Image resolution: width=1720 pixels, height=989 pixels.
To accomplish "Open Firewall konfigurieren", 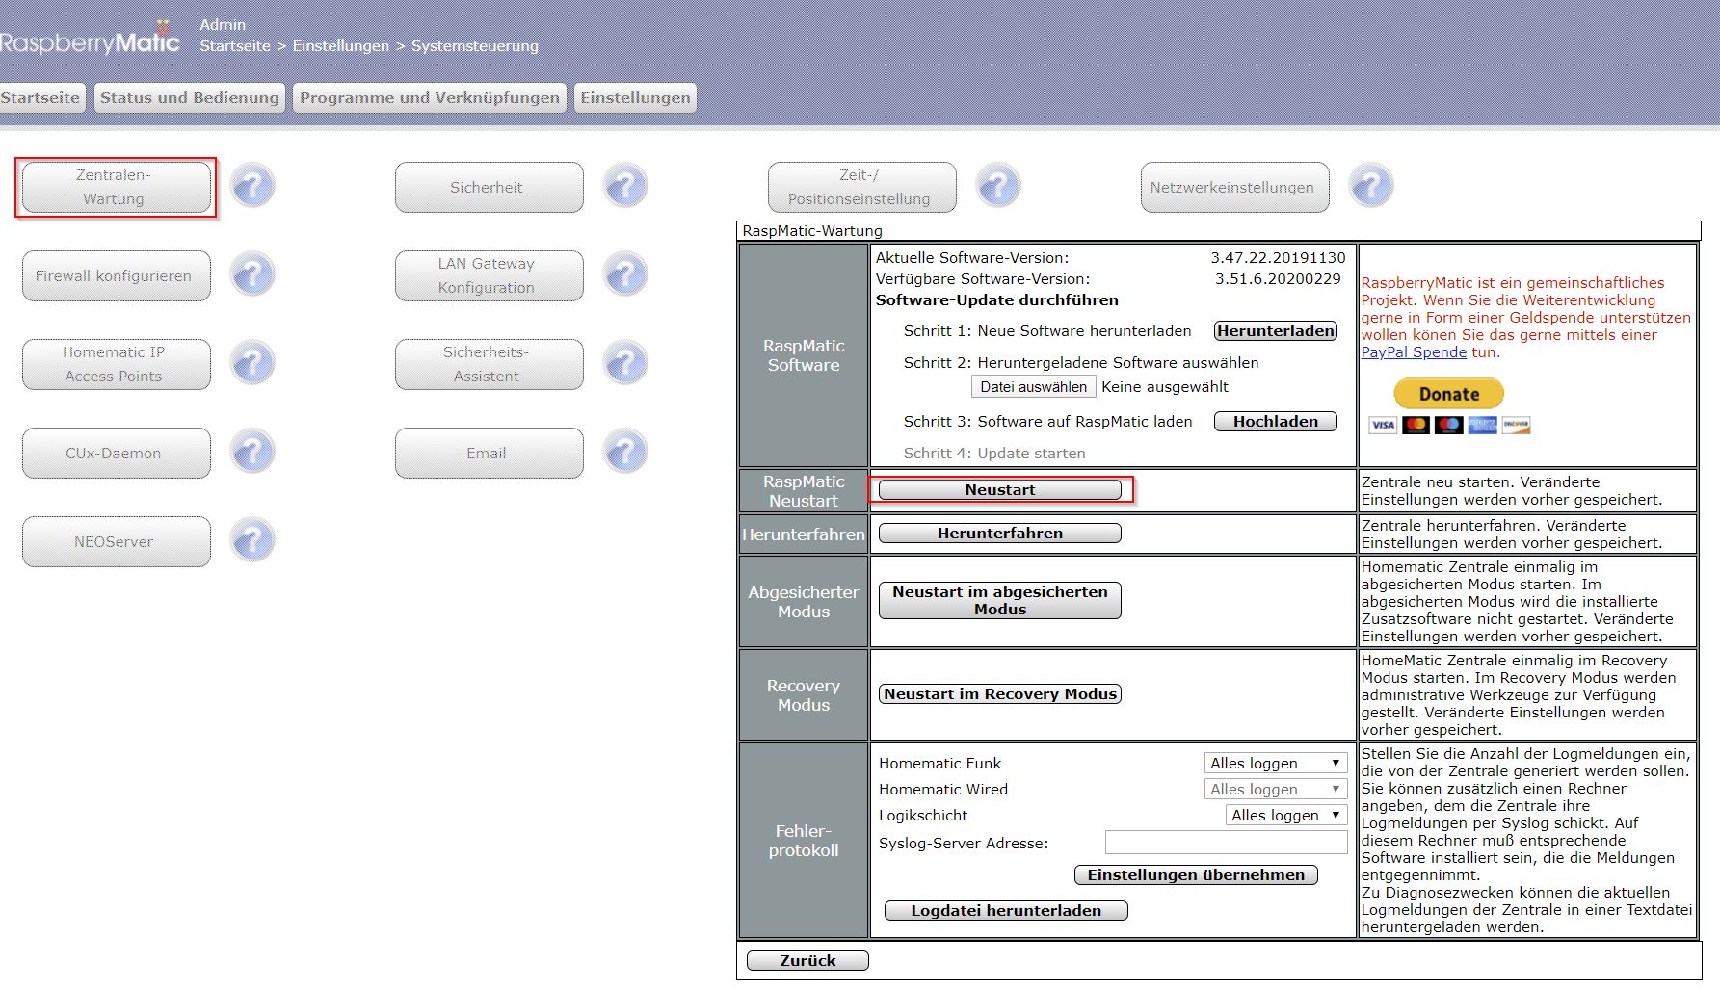I will click(x=116, y=275).
